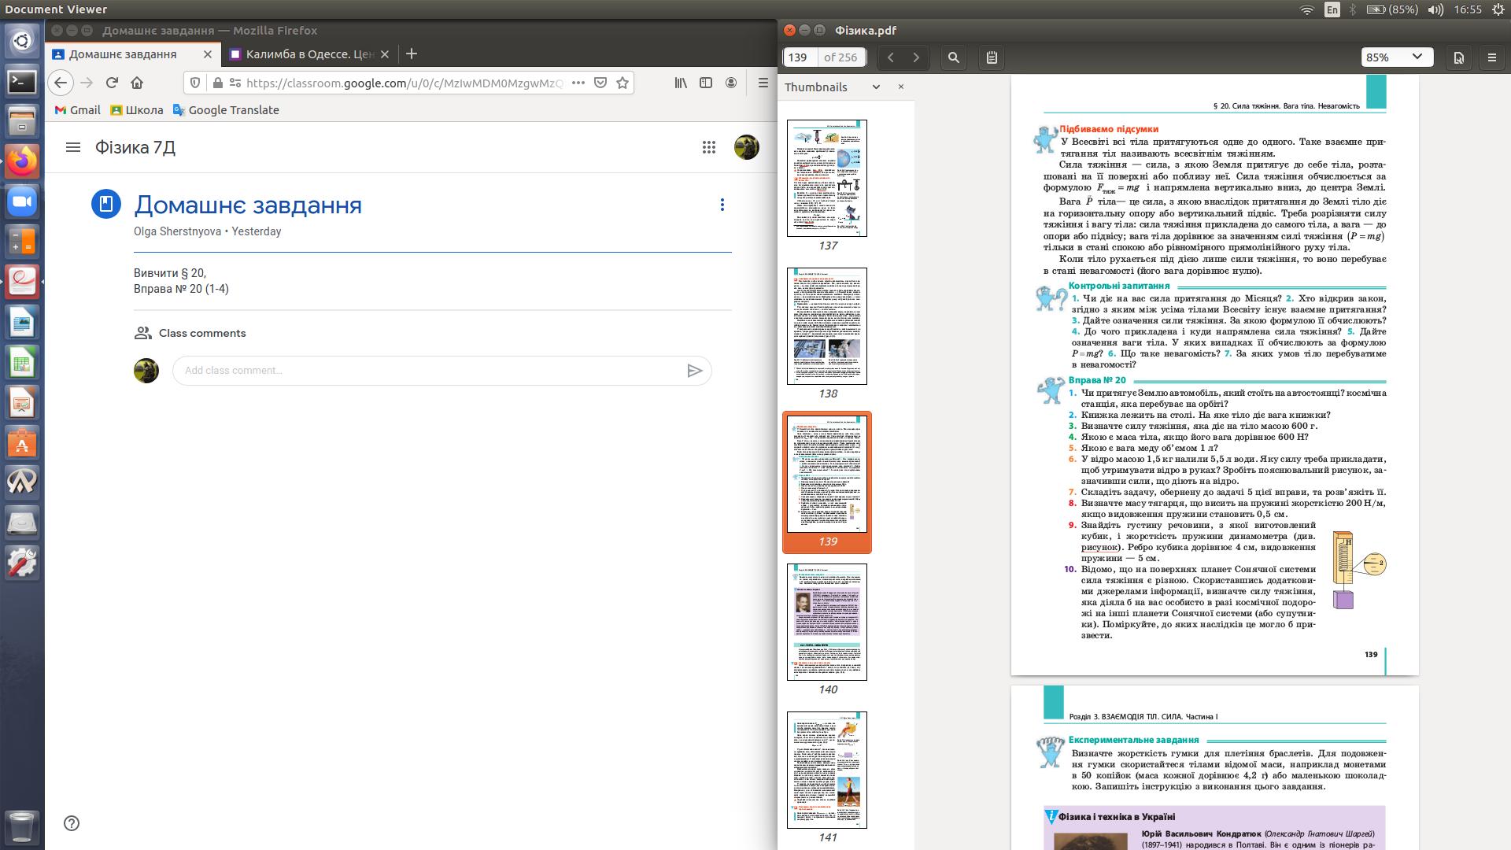Image resolution: width=1511 pixels, height=850 pixels.
Task: Open Classroom main menu hamburger
Action: coord(73,147)
